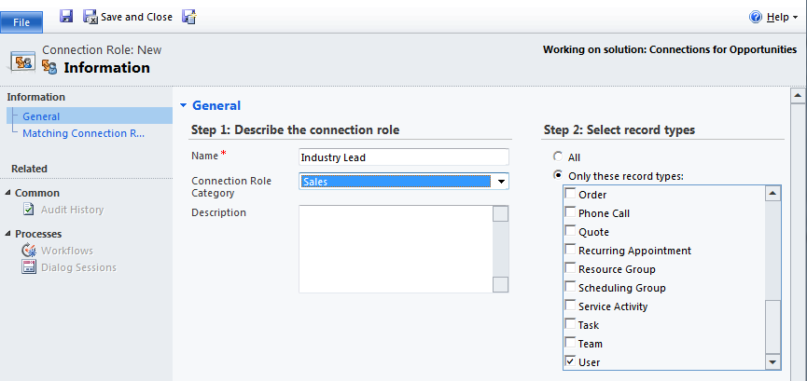
Task: Check the Phone Call record type
Action: 571,213
